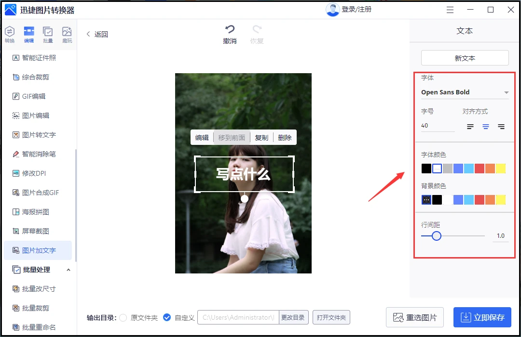Screen dimensions: 521x337
Task: Click the sidebar vertical scrollbar
Action: [x=76, y=206]
